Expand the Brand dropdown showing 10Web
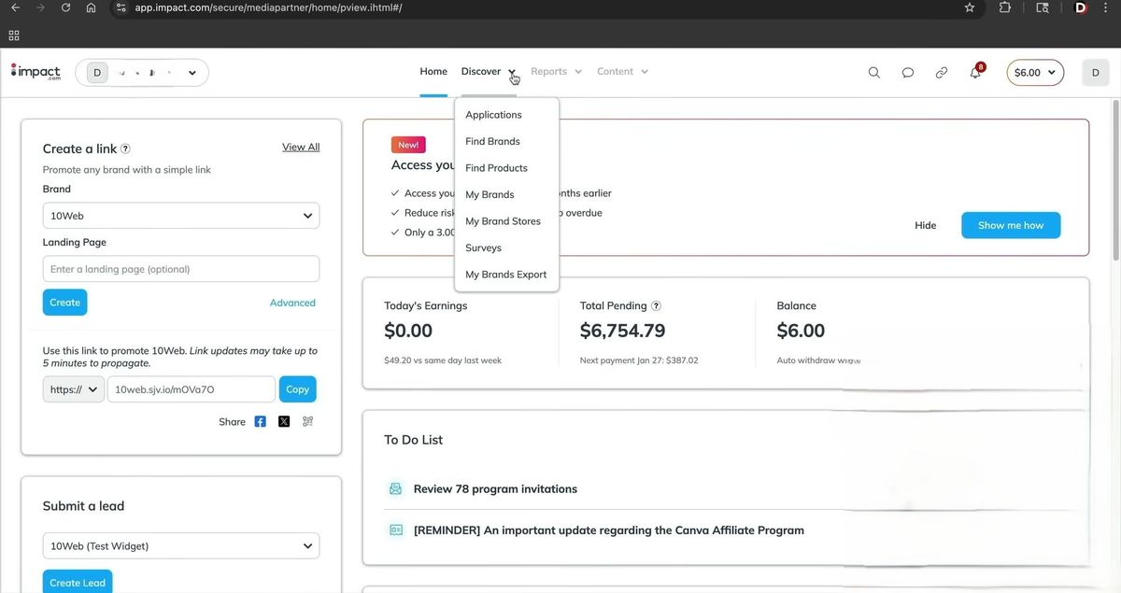The height and width of the screenshot is (593, 1121). [181, 216]
